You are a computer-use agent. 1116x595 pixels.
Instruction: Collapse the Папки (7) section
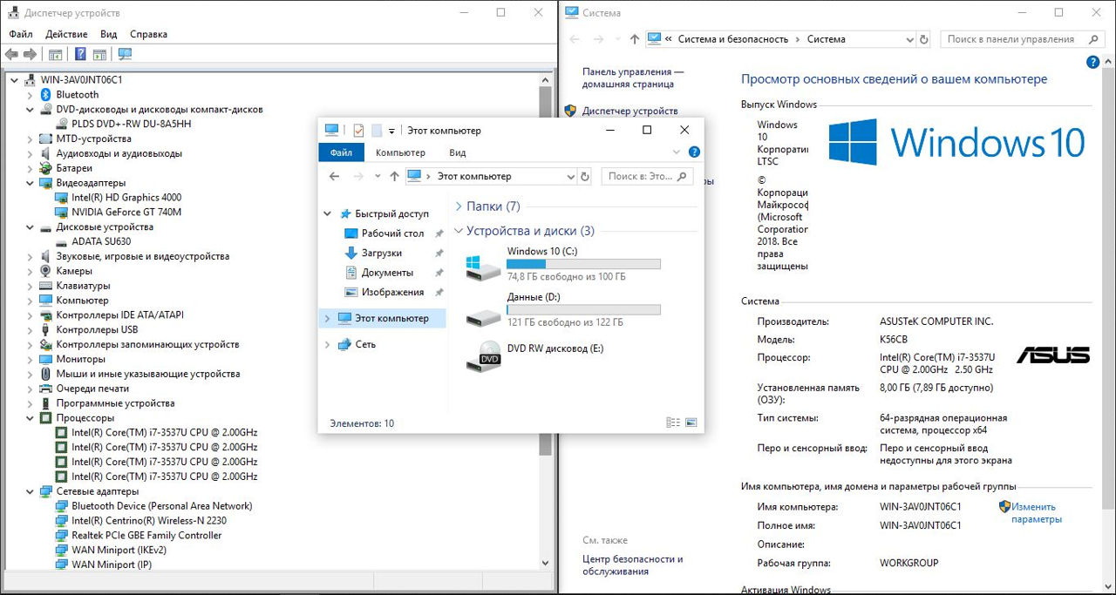coord(459,206)
